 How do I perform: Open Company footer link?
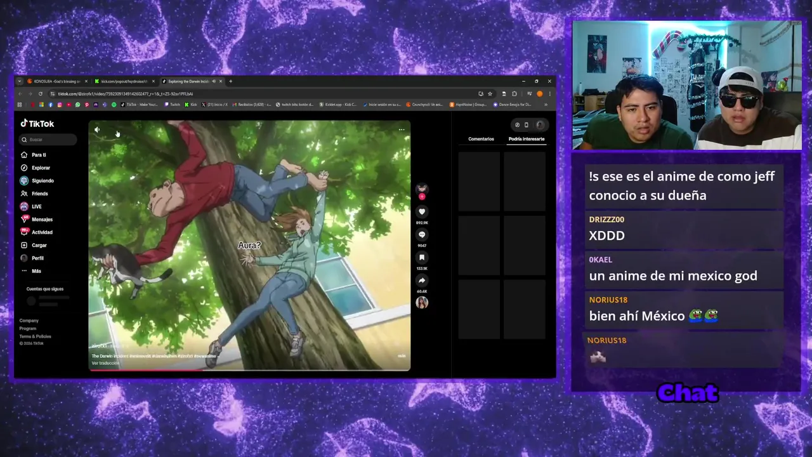click(29, 321)
